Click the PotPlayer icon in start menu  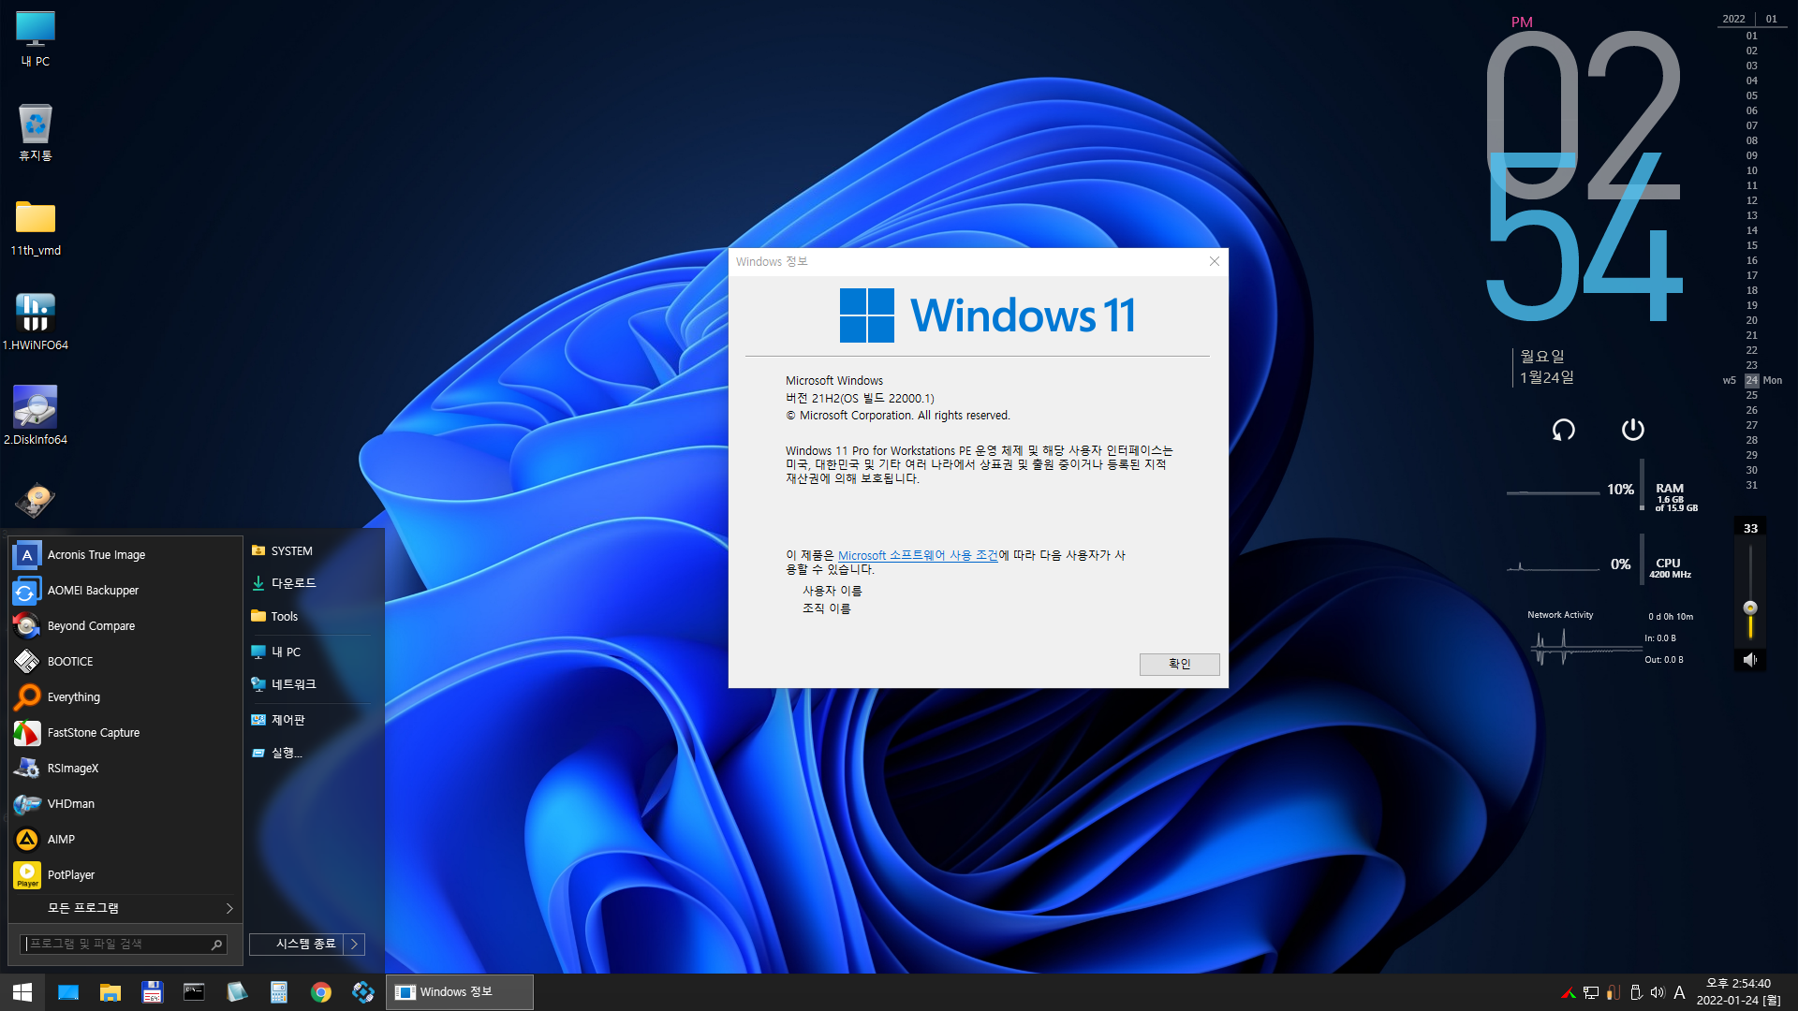27,875
